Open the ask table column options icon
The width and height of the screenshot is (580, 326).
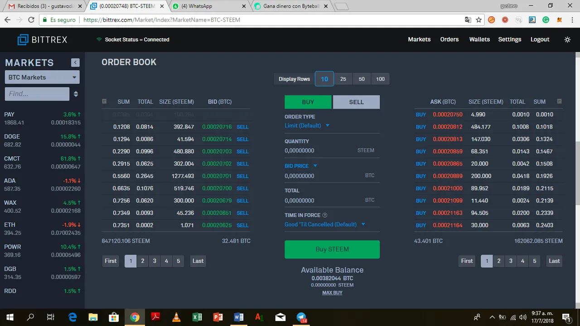pyautogui.click(x=559, y=101)
